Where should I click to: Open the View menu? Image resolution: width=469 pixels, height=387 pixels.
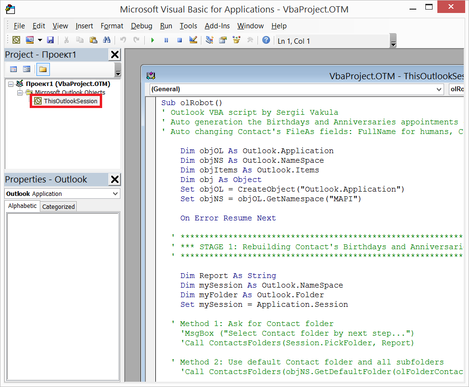60,26
